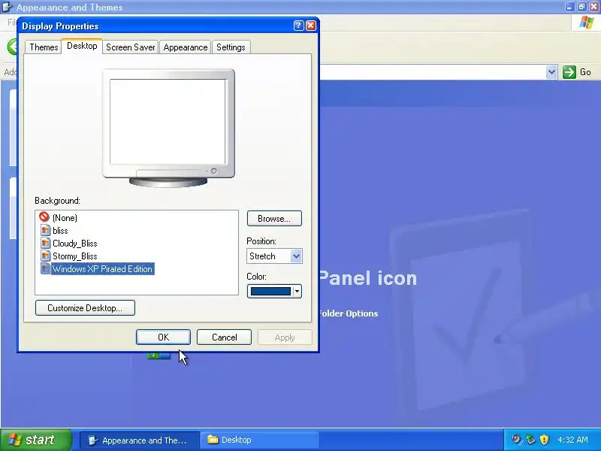Switch to Appearance and Themes taskbar button

[139, 440]
